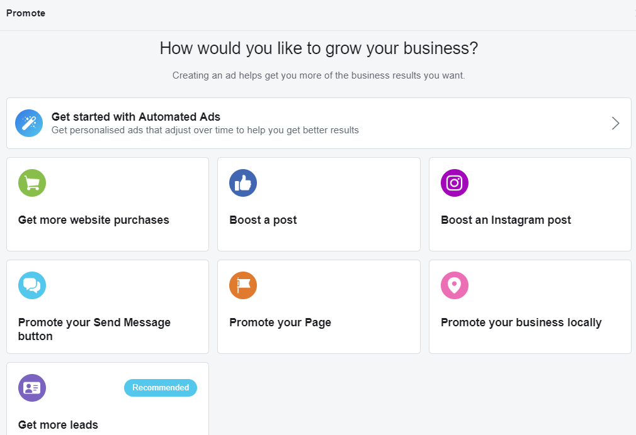Click the purple contact card leads icon
The width and height of the screenshot is (636, 435).
[x=32, y=388]
